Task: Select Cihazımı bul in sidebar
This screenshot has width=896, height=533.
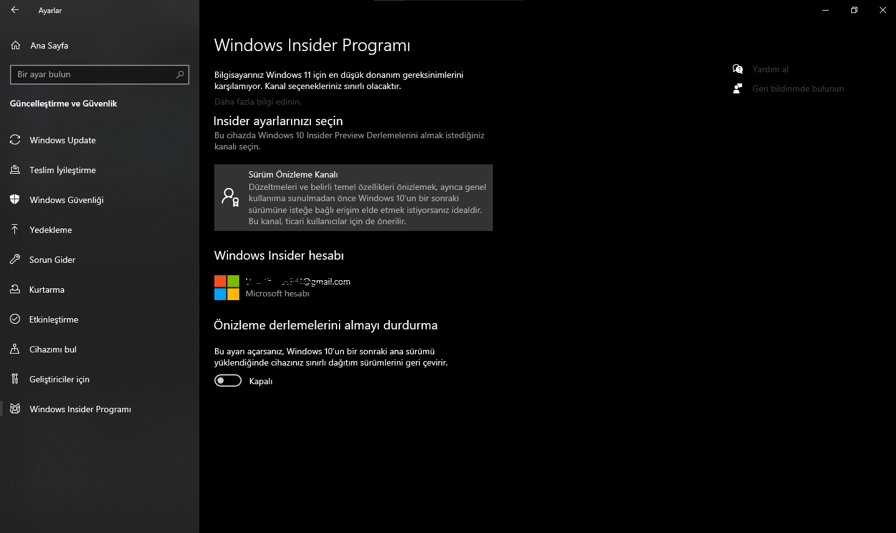Action: point(100,349)
